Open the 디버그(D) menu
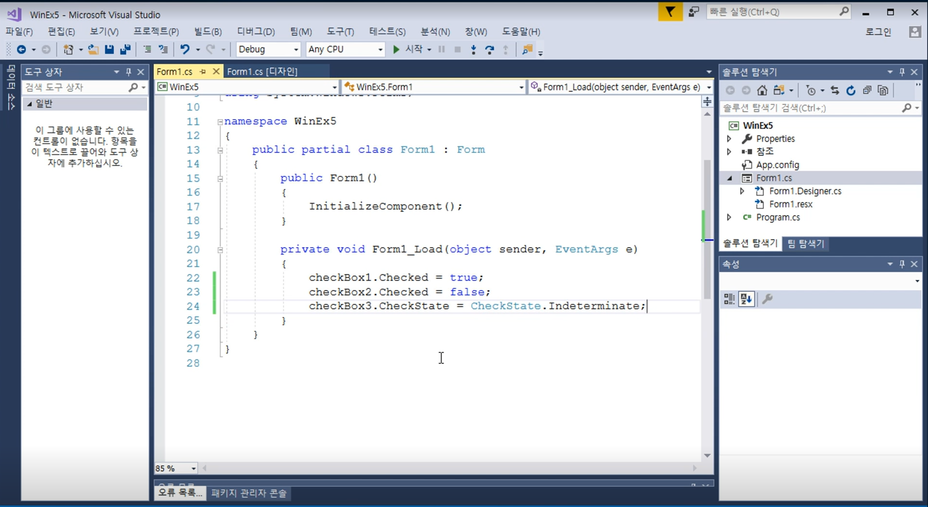The width and height of the screenshot is (928, 507). coord(256,32)
